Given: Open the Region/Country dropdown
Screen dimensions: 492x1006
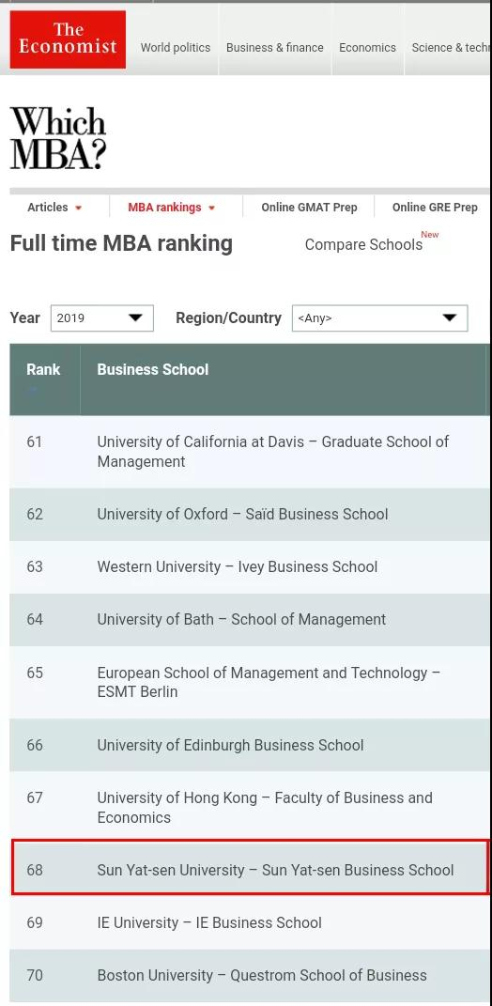Looking at the screenshot, I should coord(379,318).
